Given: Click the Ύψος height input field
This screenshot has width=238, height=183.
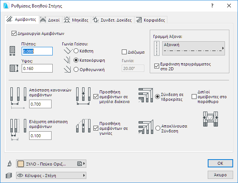Looking at the screenshot, I should pyautogui.click(x=37, y=68).
